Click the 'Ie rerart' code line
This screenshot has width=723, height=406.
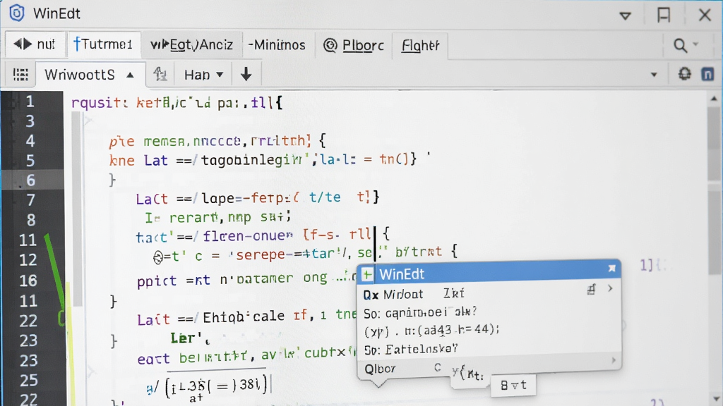pos(218,216)
